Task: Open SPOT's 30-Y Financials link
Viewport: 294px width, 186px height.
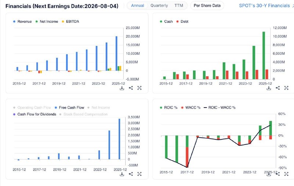Action: click(x=266, y=6)
